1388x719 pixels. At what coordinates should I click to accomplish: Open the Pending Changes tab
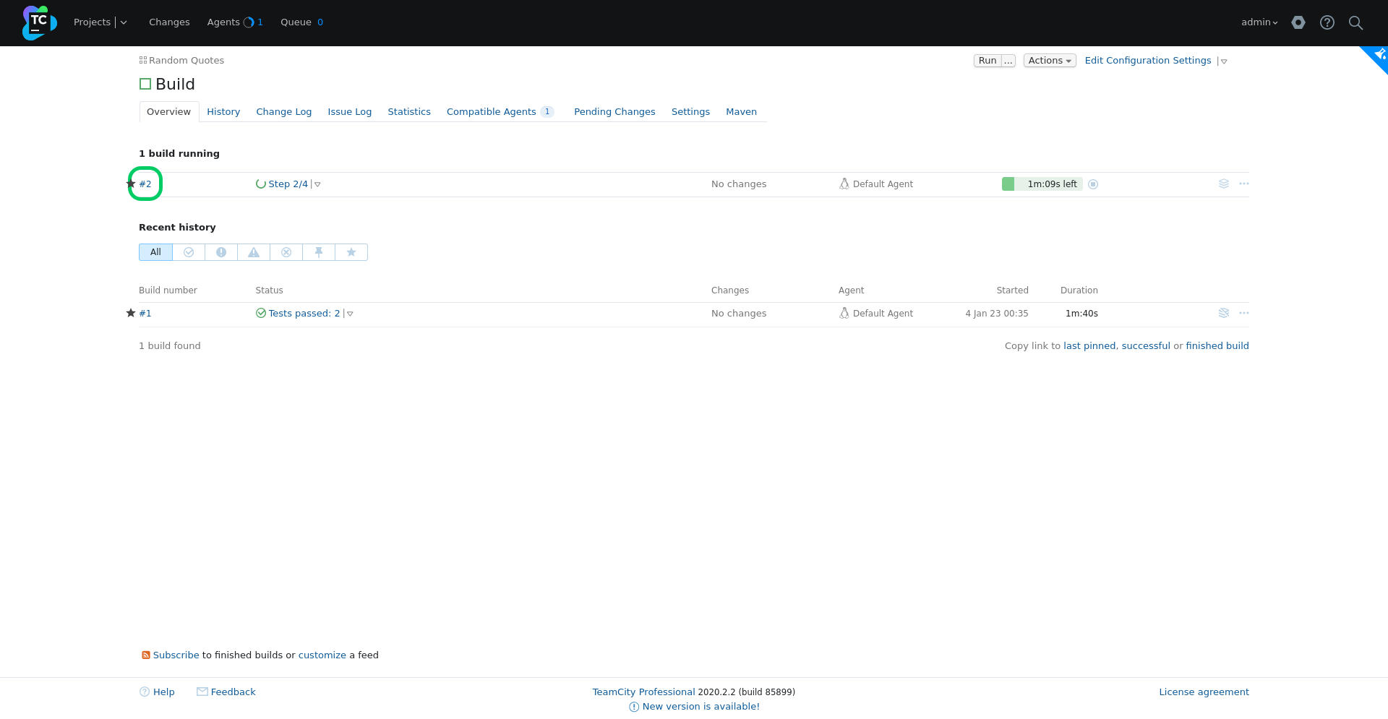coord(614,111)
